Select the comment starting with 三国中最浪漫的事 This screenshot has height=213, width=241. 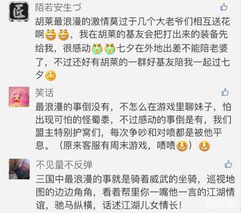(x=135, y=192)
